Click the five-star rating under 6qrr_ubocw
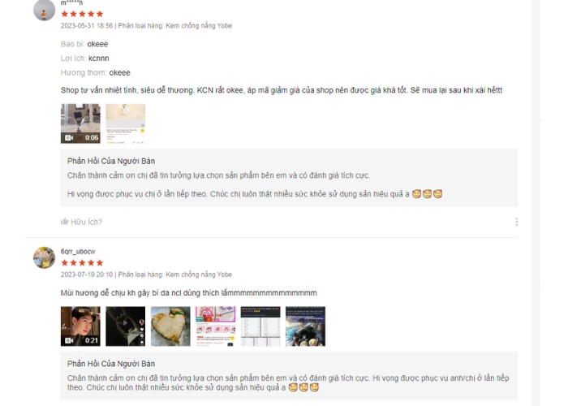Viewport: 568px width, 406px height. pyautogui.click(x=82, y=263)
